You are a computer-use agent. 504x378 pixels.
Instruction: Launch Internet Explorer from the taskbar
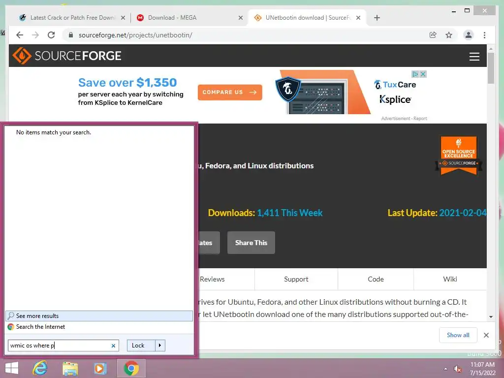click(x=40, y=368)
